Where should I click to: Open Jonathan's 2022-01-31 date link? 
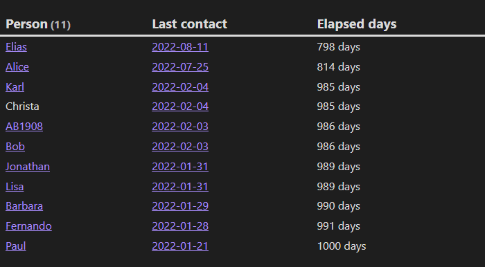[180, 167]
